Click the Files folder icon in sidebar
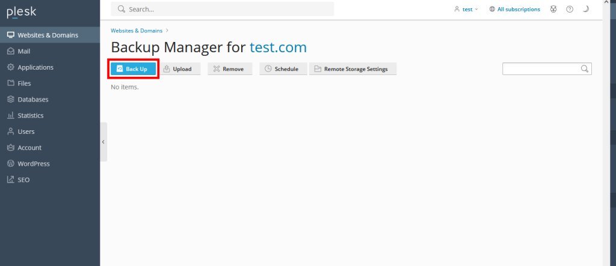The width and height of the screenshot is (616, 266). (x=11, y=83)
